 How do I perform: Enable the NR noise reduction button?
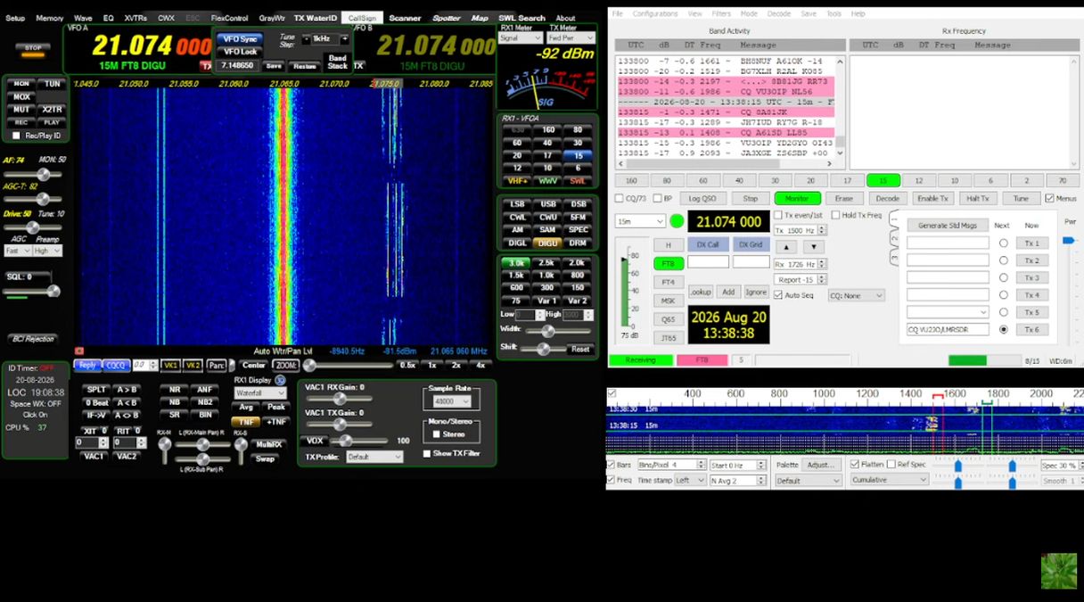point(175,389)
